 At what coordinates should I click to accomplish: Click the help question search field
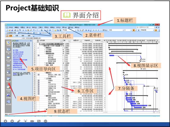coord(145,27)
